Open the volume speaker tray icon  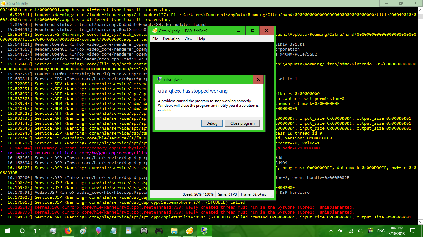click(360, 231)
